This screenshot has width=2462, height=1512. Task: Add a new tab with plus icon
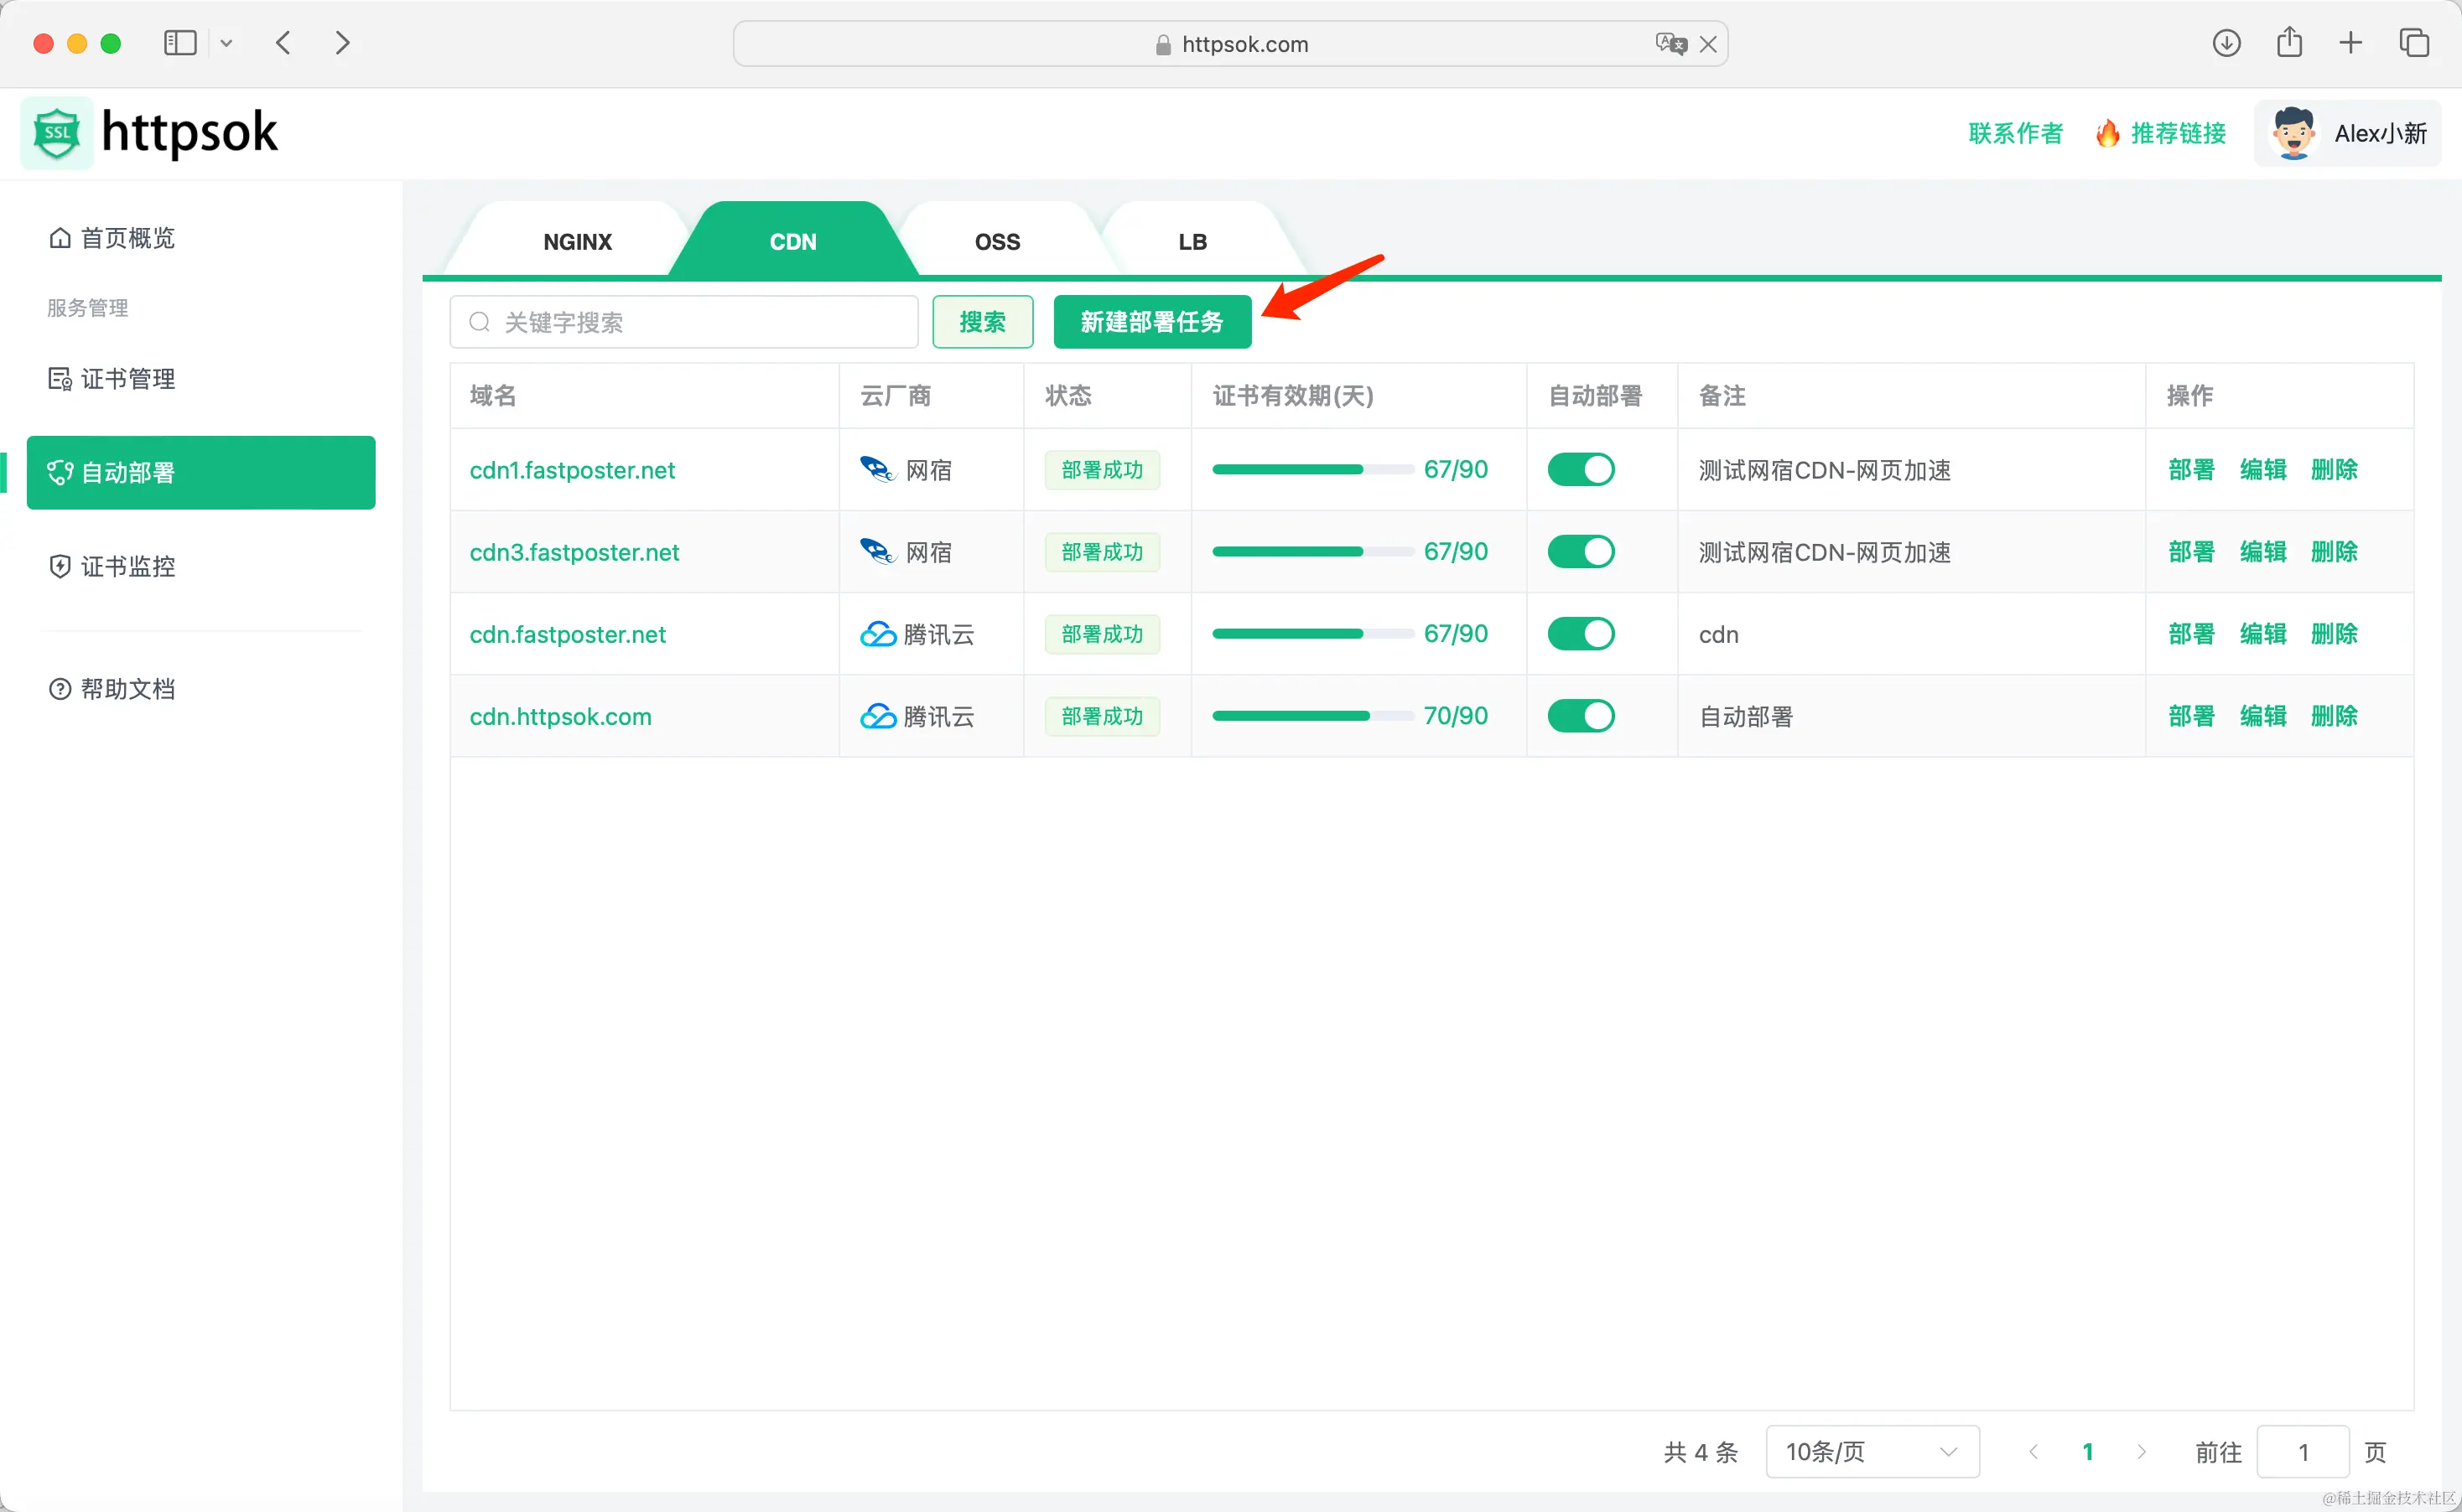(2351, 43)
